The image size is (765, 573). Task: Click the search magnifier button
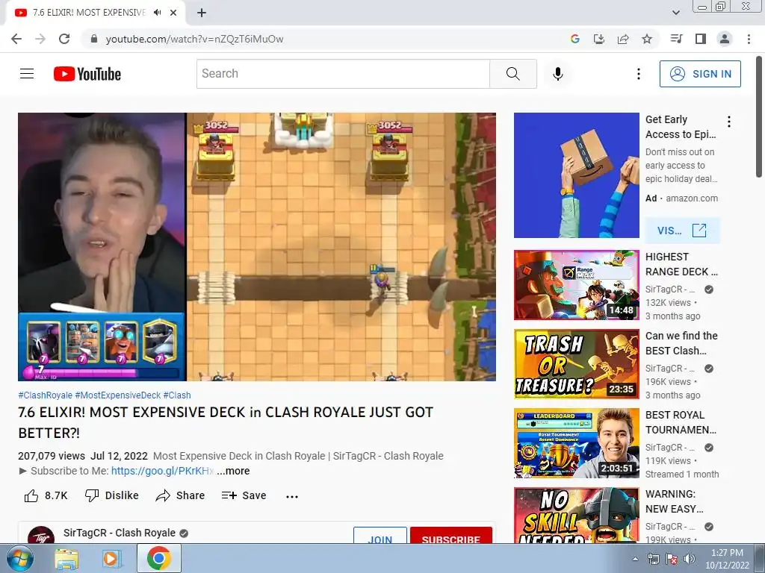pos(512,74)
